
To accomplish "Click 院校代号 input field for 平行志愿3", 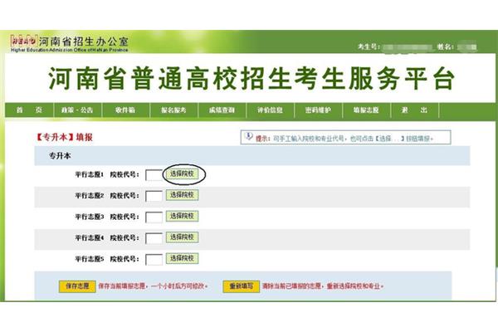I will [x=154, y=217].
